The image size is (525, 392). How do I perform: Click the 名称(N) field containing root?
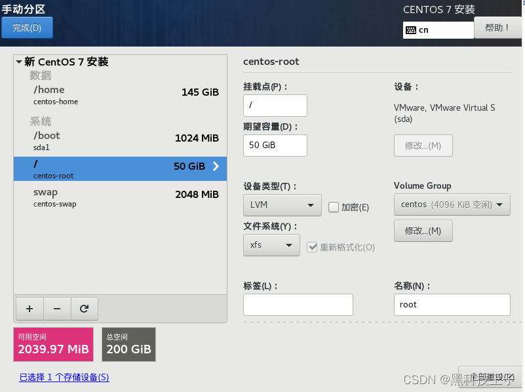pyautogui.click(x=452, y=305)
